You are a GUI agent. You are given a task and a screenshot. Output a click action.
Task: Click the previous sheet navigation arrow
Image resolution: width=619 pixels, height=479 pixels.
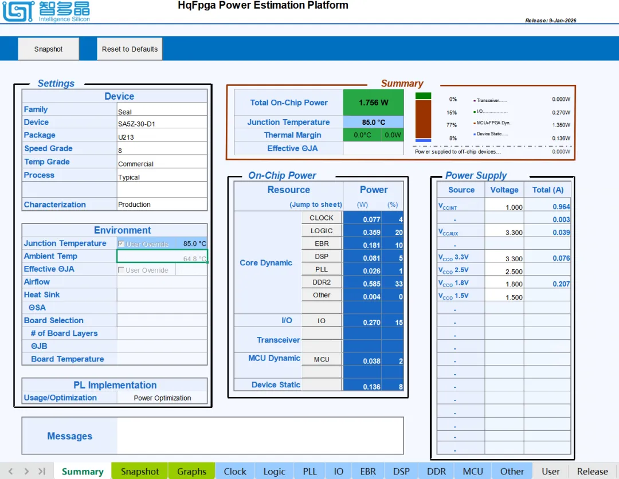[x=11, y=472]
